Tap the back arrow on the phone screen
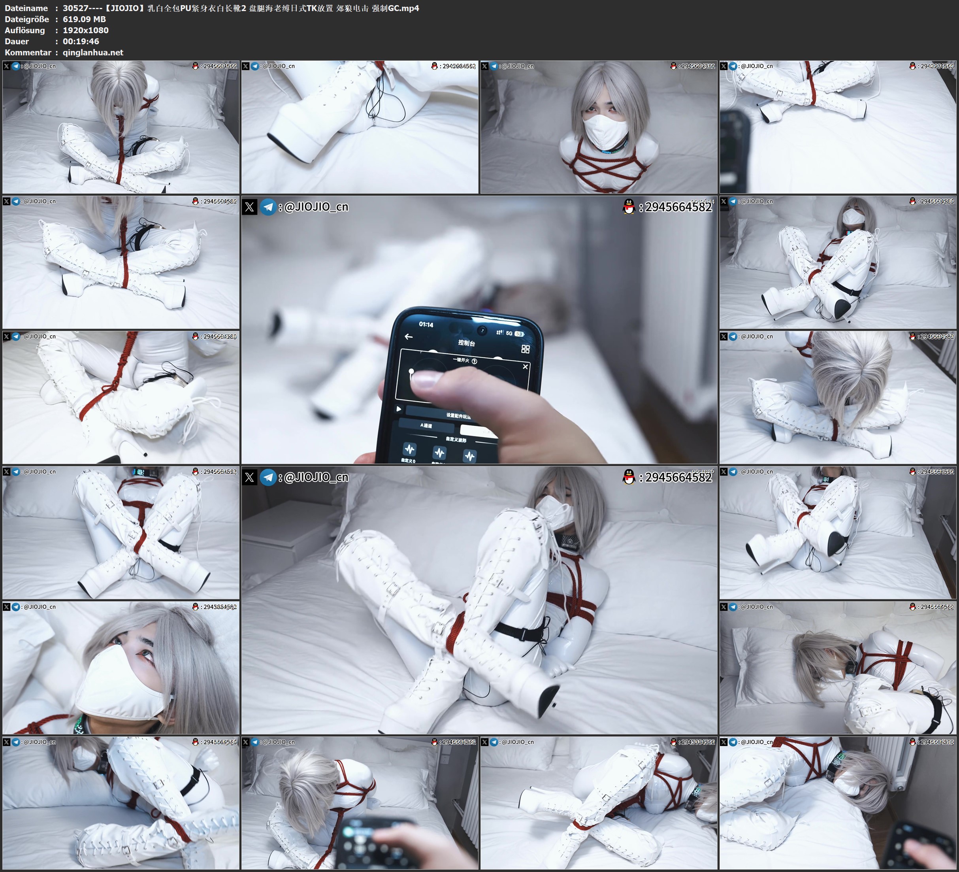Viewport: 959px width, 872px height. pyautogui.click(x=408, y=336)
